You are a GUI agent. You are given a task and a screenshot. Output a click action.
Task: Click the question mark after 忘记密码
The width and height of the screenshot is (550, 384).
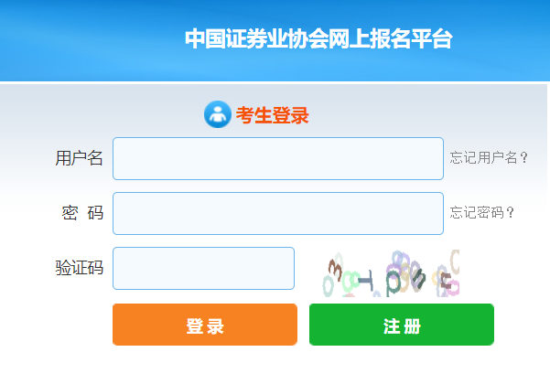point(510,213)
